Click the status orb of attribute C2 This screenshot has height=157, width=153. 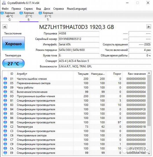coord(5,127)
